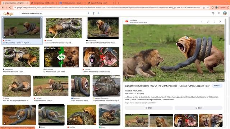Click the Google search text field
This screenshot has height=129, width=230.
[54, 13]
